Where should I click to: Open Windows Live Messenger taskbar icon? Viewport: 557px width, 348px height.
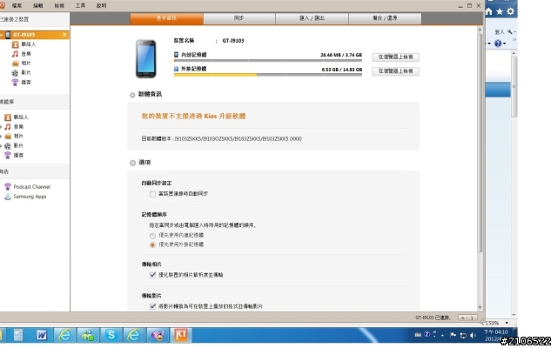coord(88,335)
